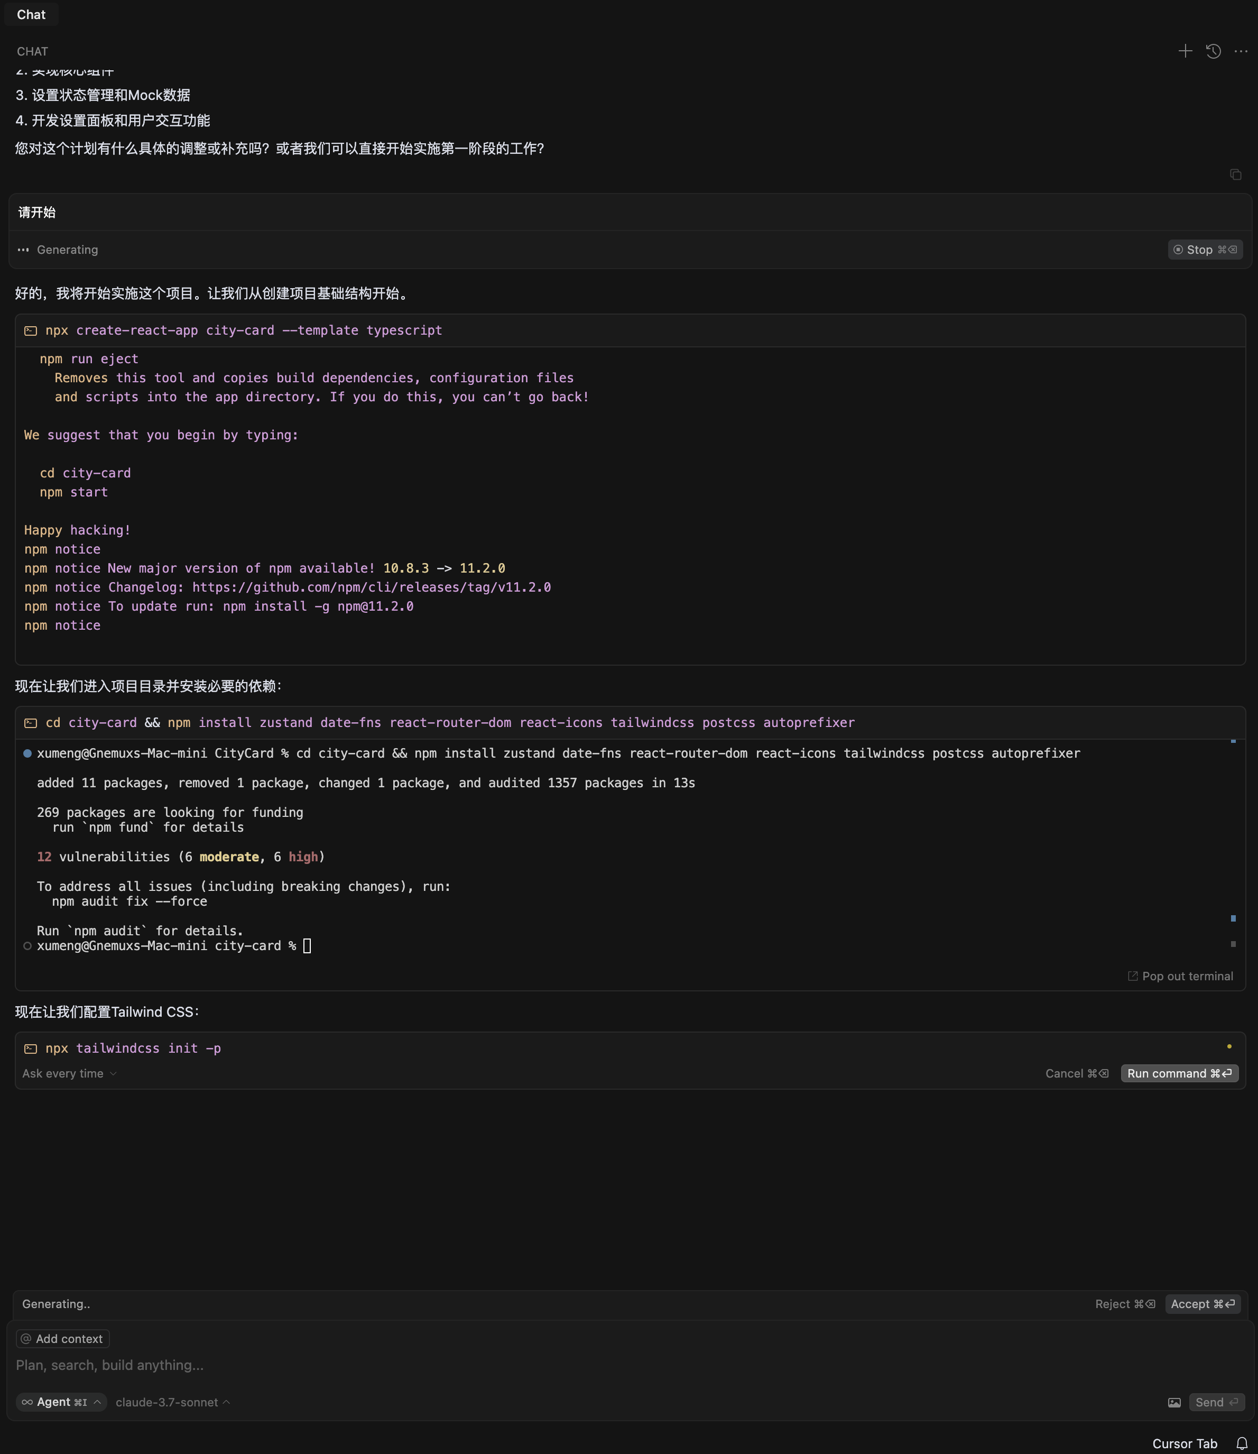
Task: Start a new chat with plus icon
Action: click(1185, 51)
